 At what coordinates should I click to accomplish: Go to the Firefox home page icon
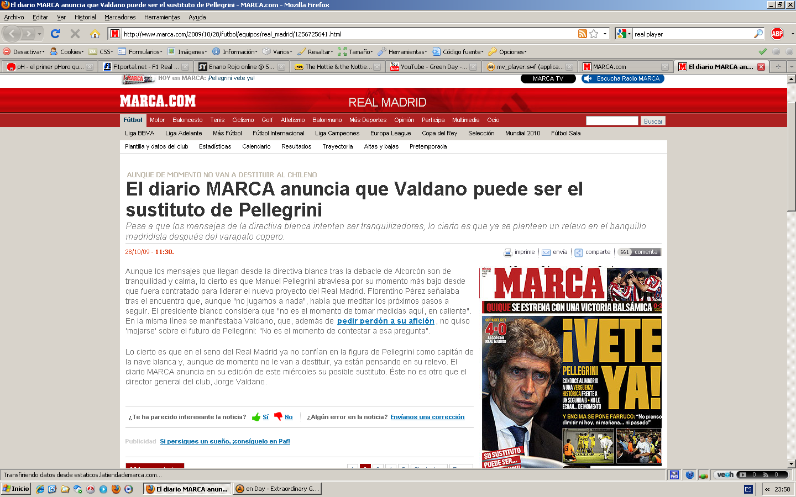[x=95, y=34]
